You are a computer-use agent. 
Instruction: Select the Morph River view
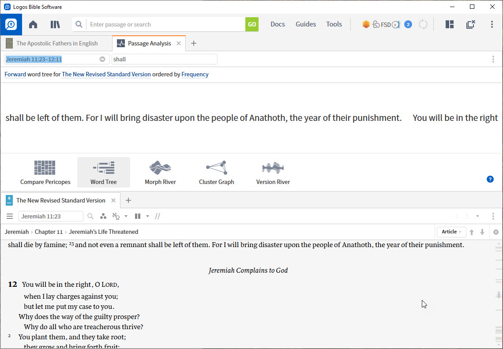point(161,173)
